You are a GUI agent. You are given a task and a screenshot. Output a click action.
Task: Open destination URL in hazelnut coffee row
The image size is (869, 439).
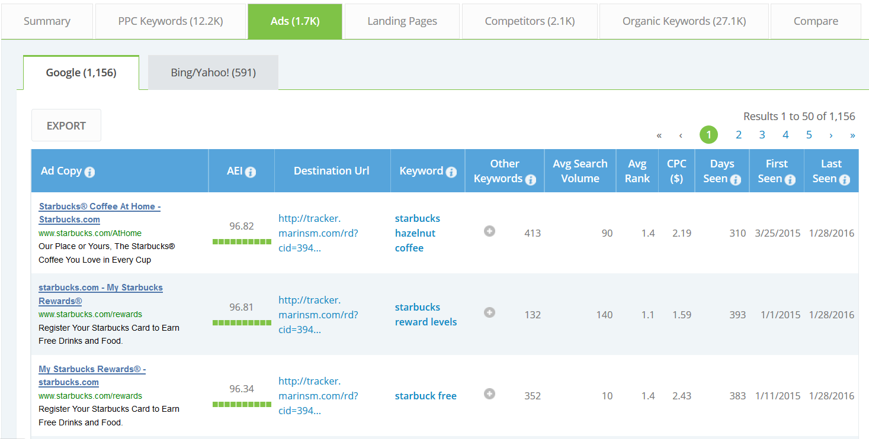pos(318,233)
